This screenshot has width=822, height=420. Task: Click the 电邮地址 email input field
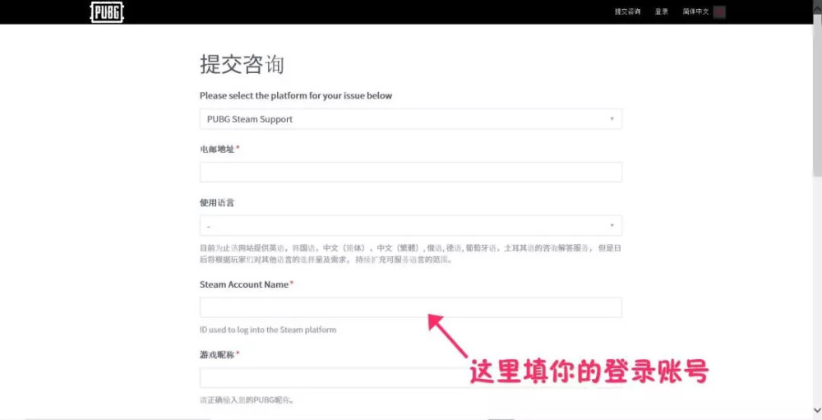pos(410,172)
